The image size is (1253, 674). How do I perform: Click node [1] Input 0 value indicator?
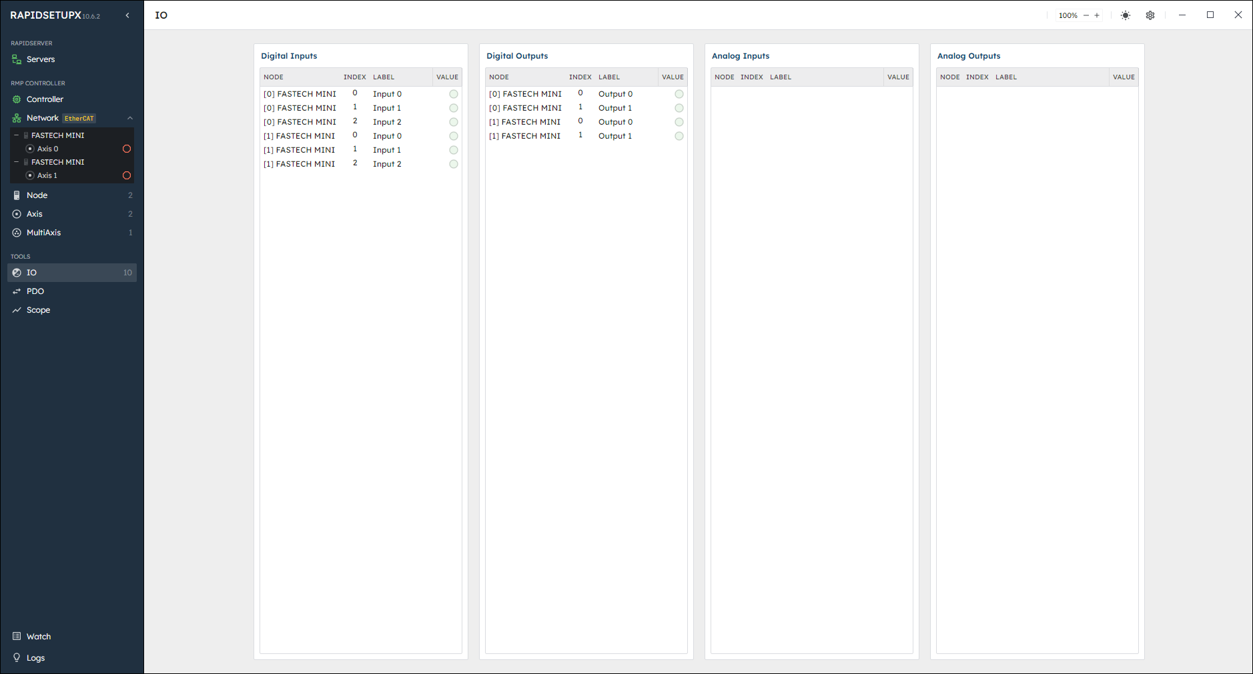coord(454,136)
